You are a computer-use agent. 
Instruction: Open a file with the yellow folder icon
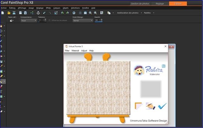(x=9, y=13)
